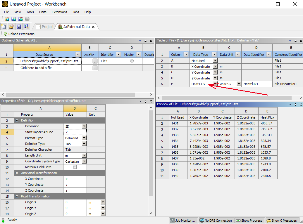Open the Data Source column filter dropdown
The width and height of the screenshot is (303, 224).
point(78,54)
